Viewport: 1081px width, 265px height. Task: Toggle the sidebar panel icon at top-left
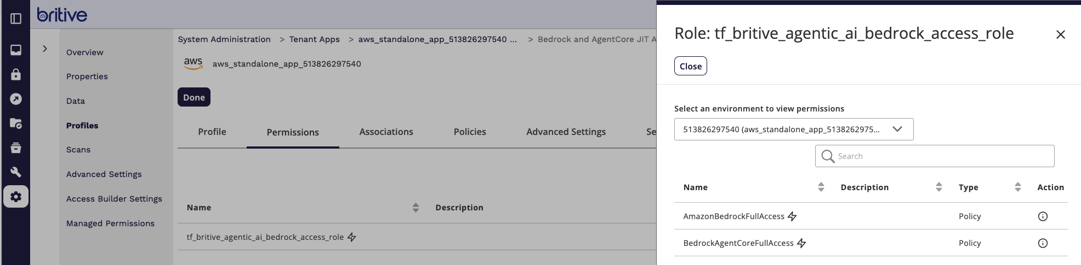[16, 19]
